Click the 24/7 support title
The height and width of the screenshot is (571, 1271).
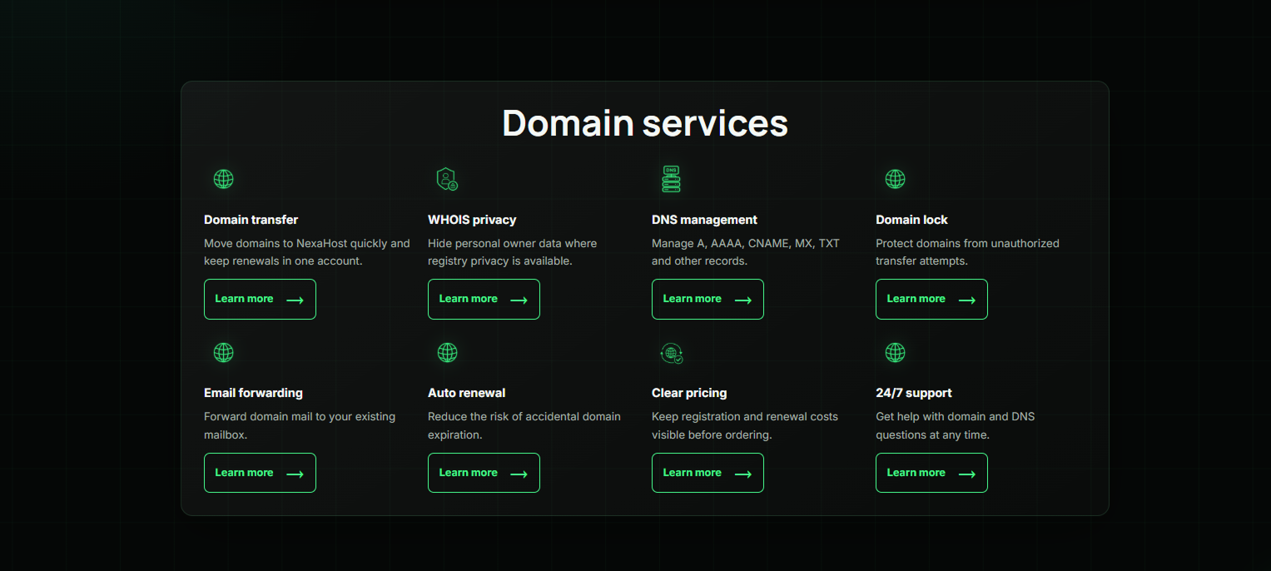913,393
